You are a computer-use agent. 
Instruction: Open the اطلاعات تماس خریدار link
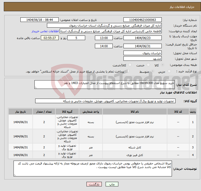tap(45, 31)
